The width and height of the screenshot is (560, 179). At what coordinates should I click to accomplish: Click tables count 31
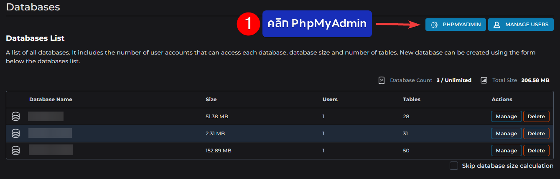pos(406,134)
